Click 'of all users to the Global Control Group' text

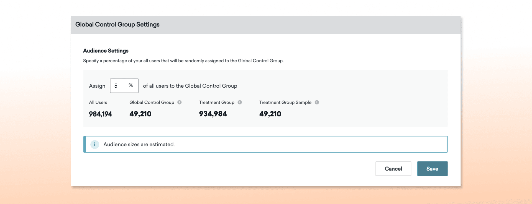click(x=190, y=86)
